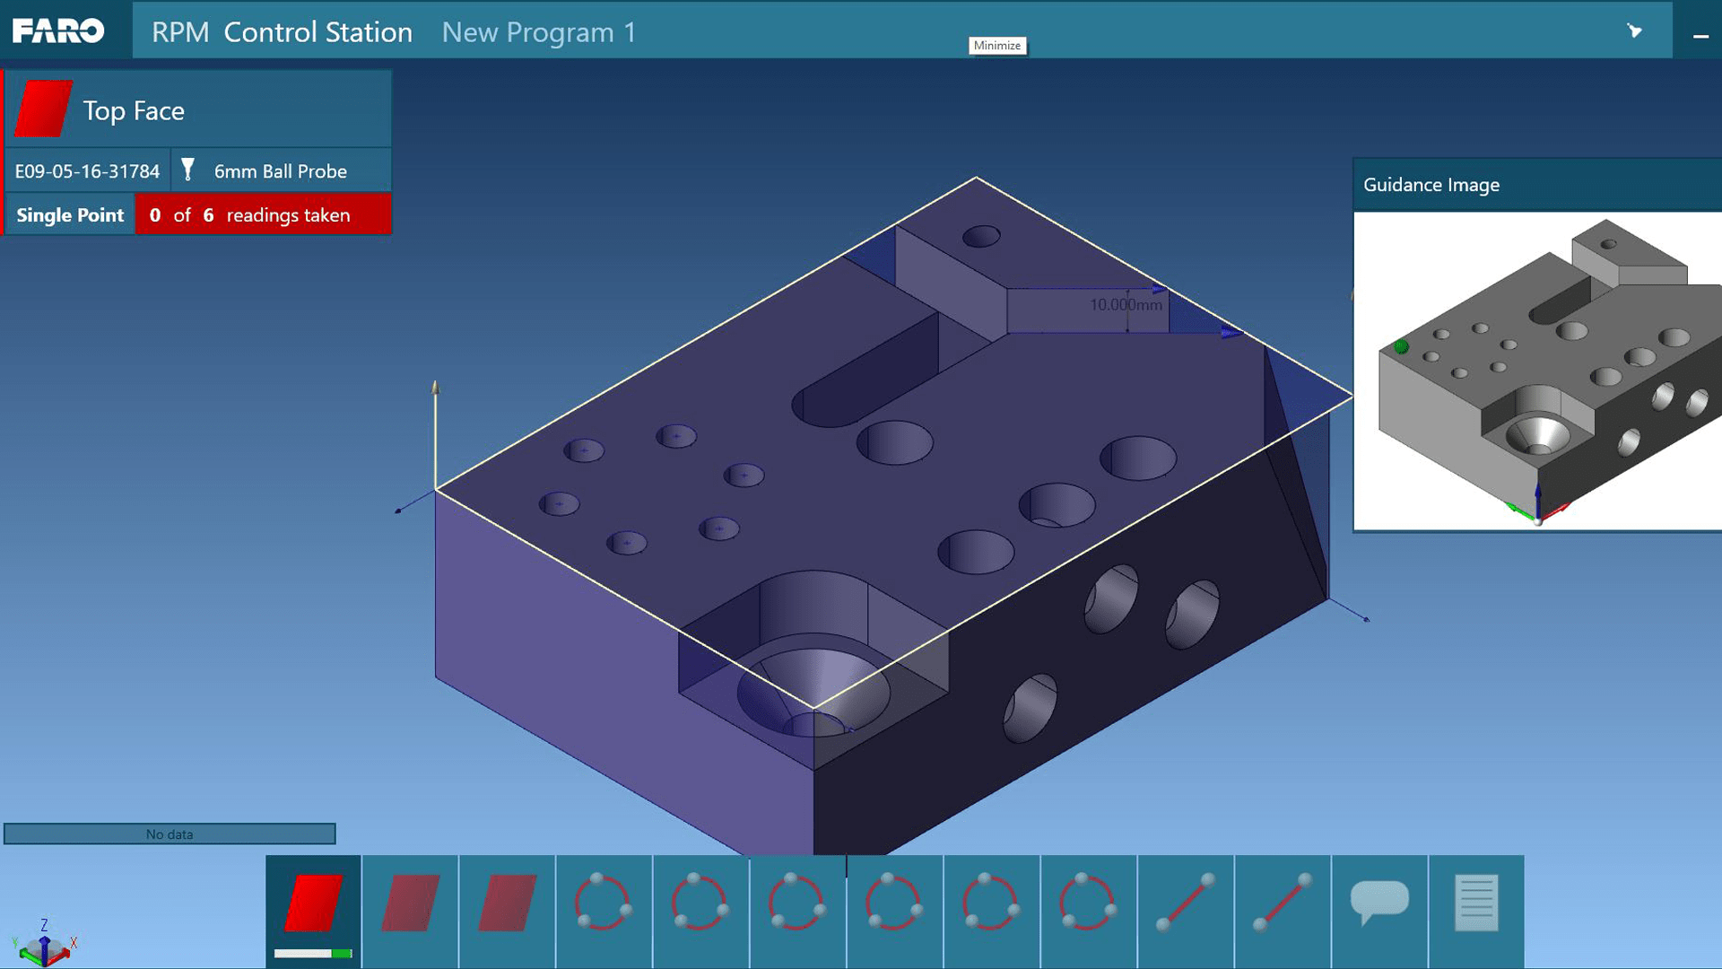Select the second plane measurement step

410,904
